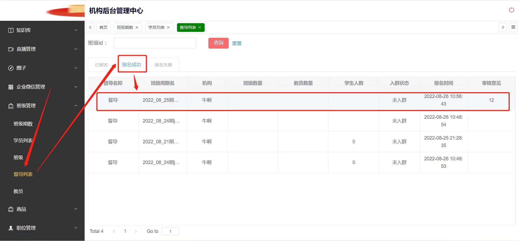The width and height of the screenshot is (519, 241).
Task: Click the 企业微信管理 grid icon
Action: pos(11,87)
